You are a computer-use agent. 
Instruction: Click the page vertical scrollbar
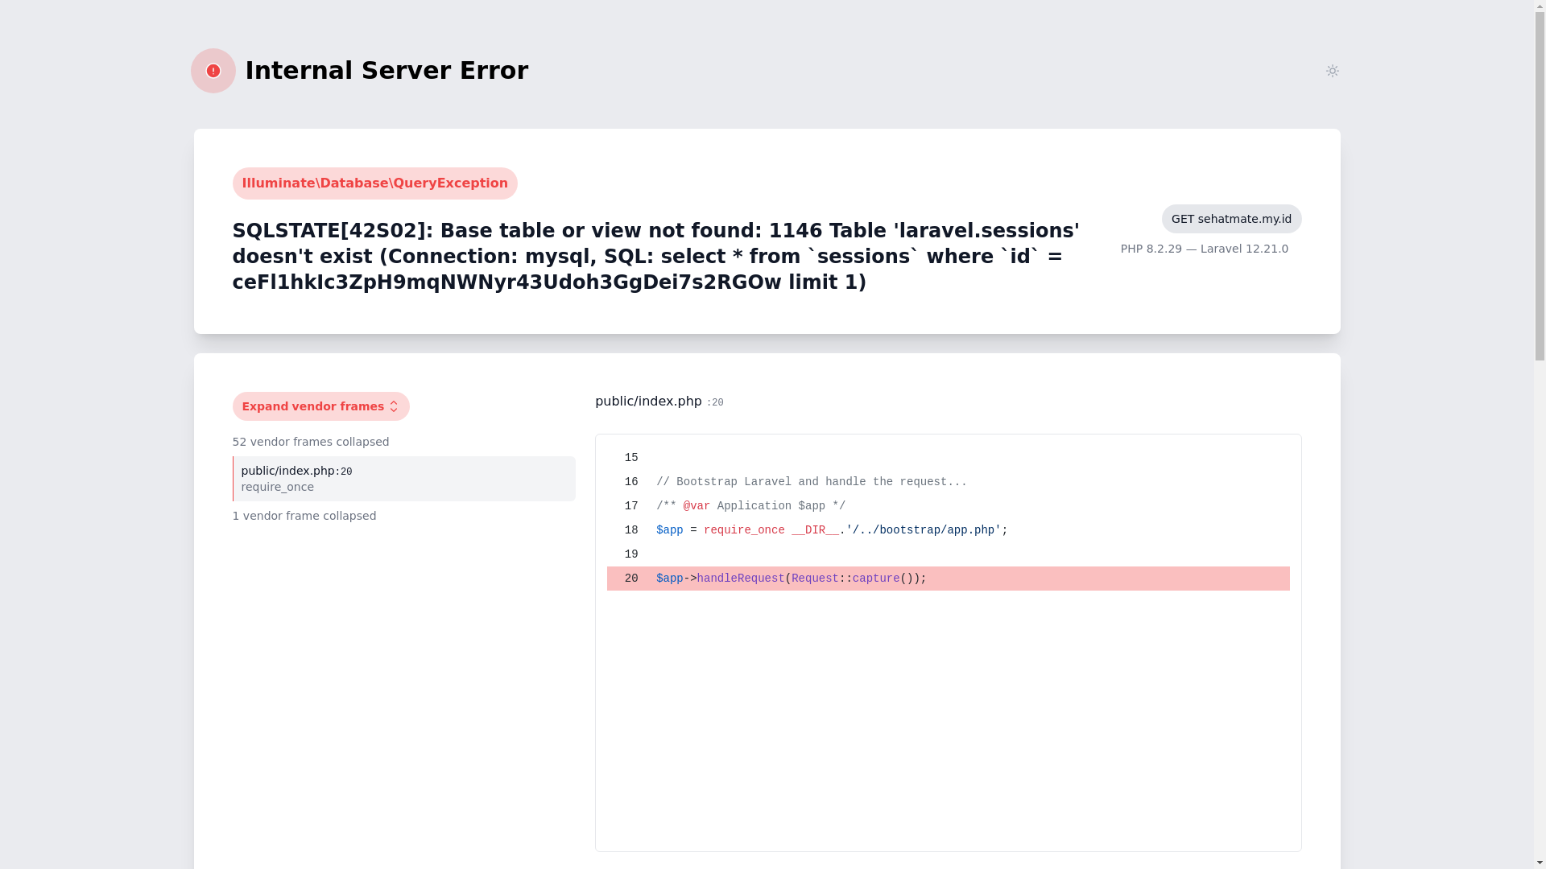[x=1540, y=185]
